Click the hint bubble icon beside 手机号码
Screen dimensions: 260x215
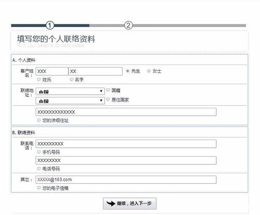[x=39, y=152]
